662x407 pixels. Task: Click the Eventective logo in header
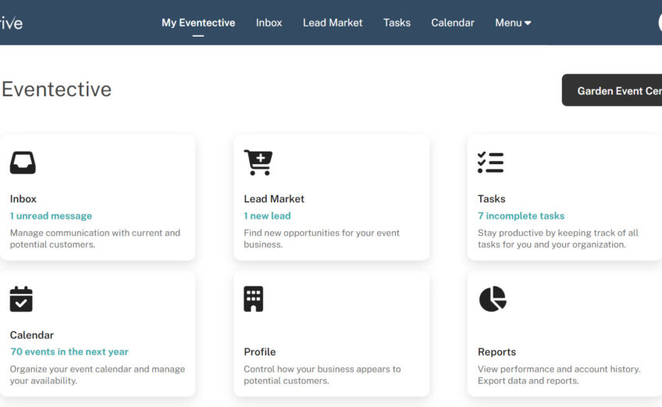point(11,23)
